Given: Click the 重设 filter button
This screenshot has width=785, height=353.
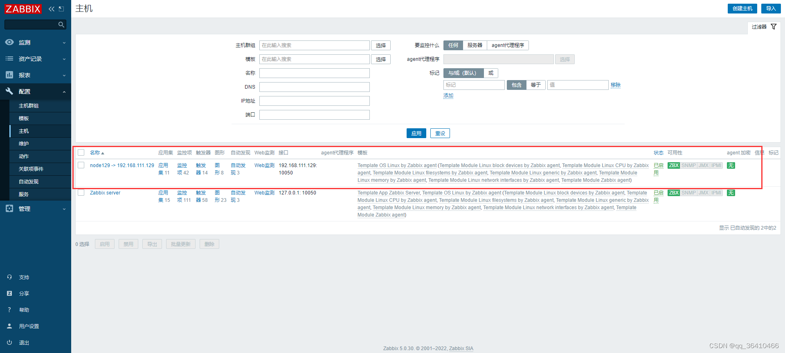Looking at the screenshot, I should click(440, 133).
